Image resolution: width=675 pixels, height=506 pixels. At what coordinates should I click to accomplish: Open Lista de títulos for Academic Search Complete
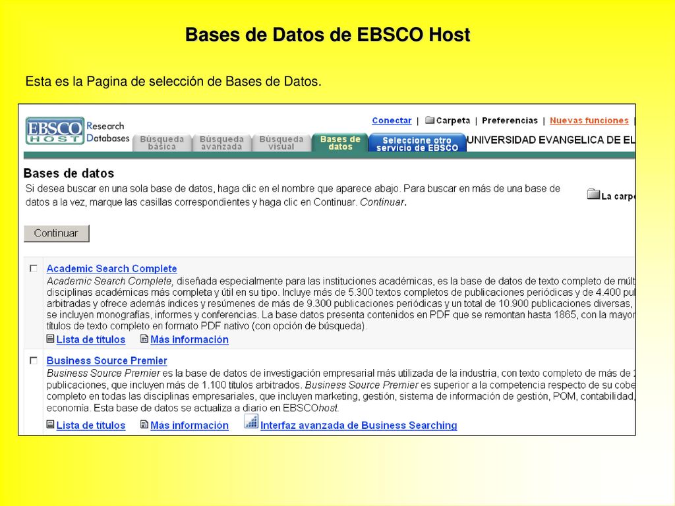(x=91, y=339)
